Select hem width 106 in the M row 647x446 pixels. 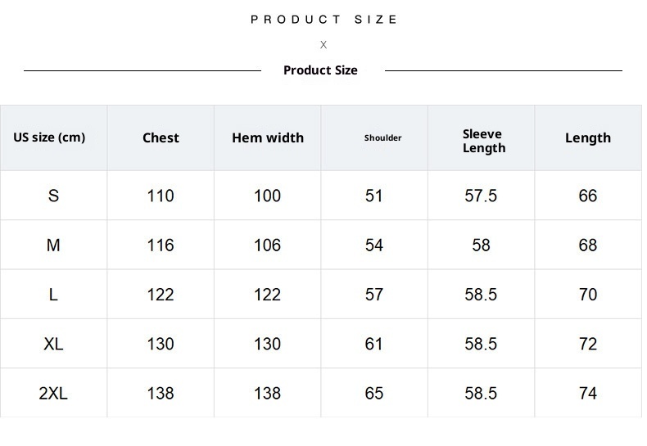tap(268, 246)
